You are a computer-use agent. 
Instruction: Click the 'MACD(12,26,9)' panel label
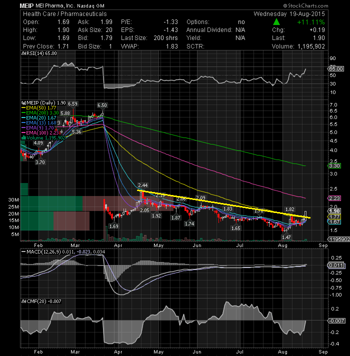coord(43,252)
